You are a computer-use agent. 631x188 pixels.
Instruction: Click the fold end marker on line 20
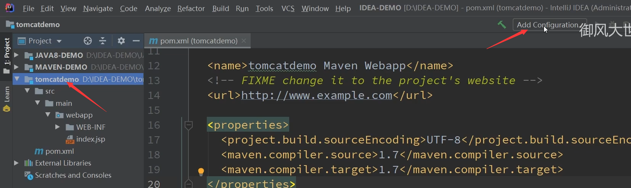tap(188, 184)
